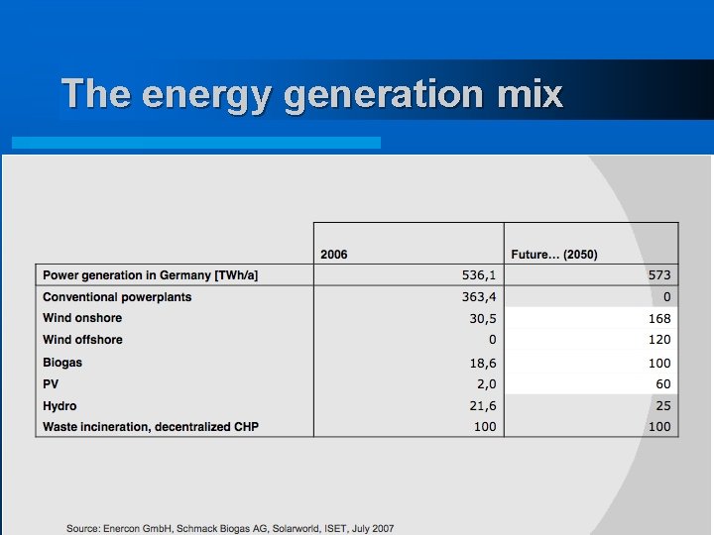This screenshot has width=714, height=535.
Task: Select the 'Power generation in Germany [TWh/a]' row label
Action: click(151, 275)
